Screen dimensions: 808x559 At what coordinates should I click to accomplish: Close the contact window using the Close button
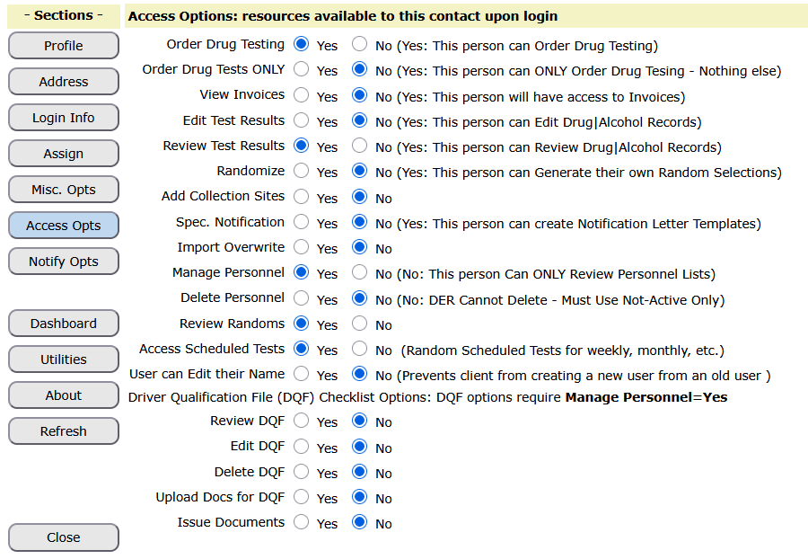[64, 537]
